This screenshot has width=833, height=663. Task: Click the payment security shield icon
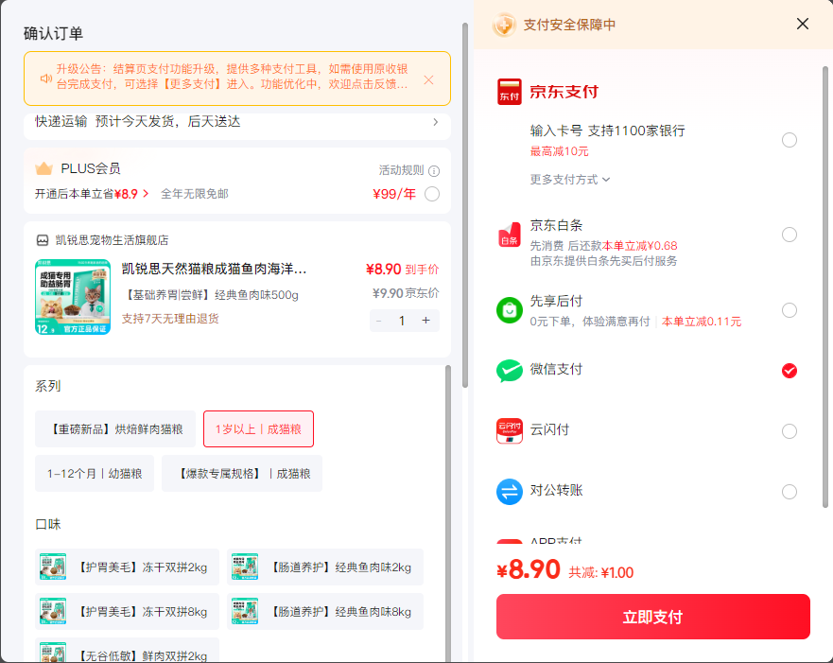(x=504, y=25)
